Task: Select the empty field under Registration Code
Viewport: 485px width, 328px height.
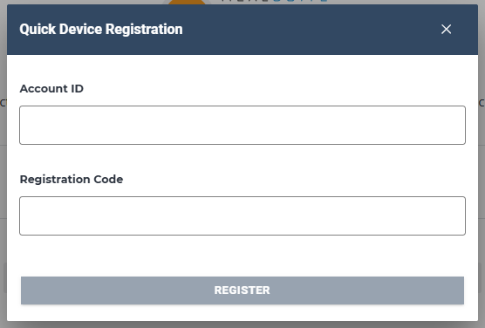Action: point(242,215)
